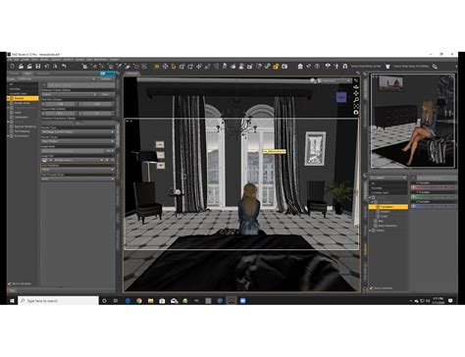Click the red X Translate slider
The image size is (465, 357).
434,187
